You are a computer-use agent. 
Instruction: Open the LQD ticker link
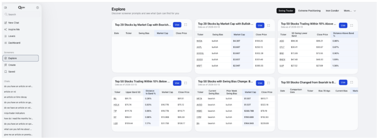pos(116,124)
